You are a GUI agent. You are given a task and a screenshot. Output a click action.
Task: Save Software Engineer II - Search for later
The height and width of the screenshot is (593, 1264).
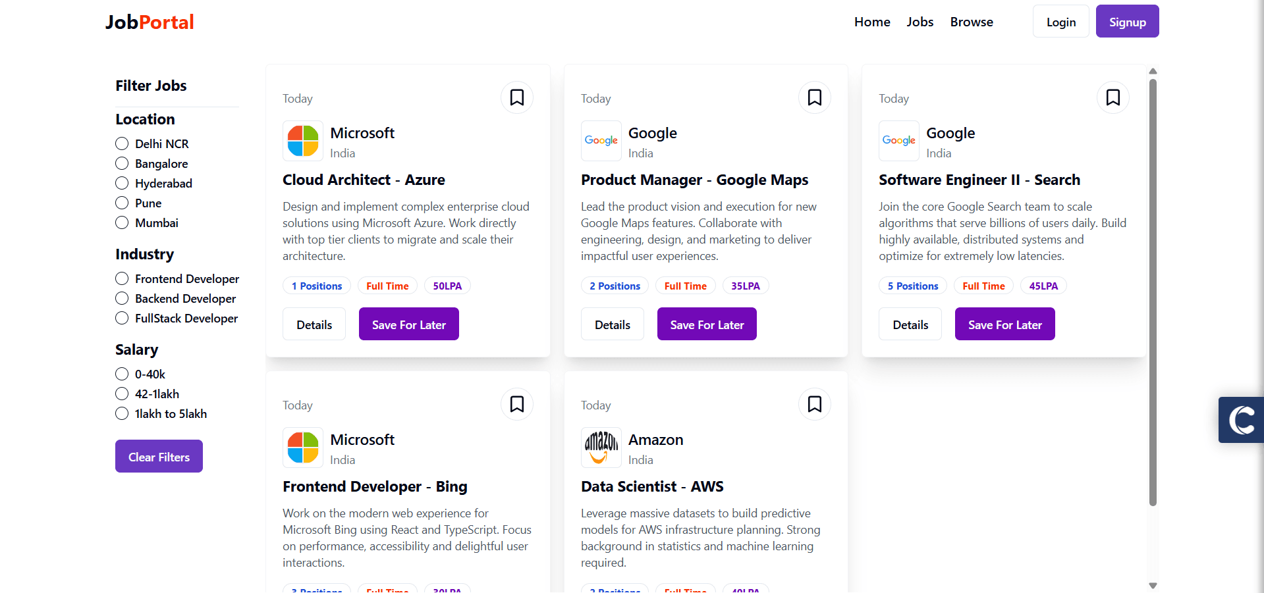[x=1005, y=324]
